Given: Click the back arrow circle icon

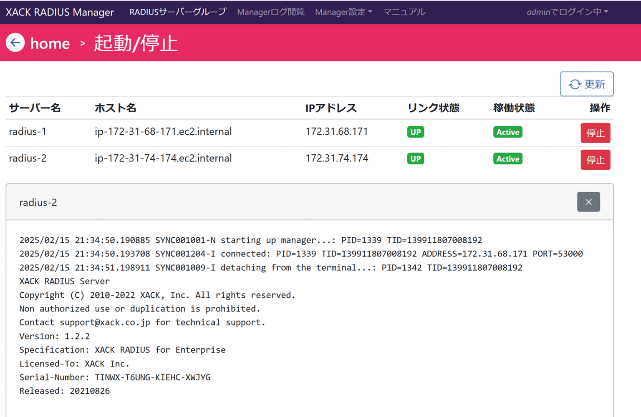Looking at the screenshot, I should pos(15,43).
